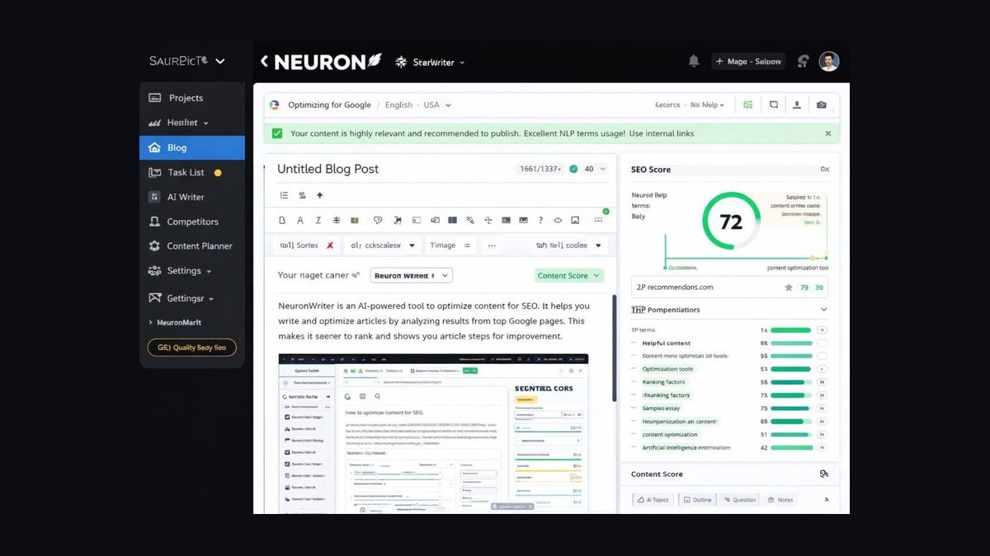Collapse the Pompentiatiors section
990x556 pixels.
pos(823,310)
